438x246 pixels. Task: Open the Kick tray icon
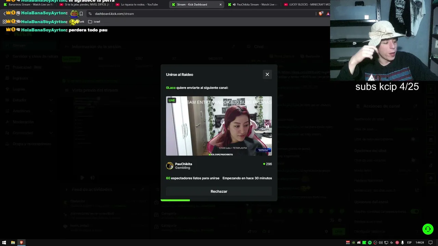pyautogui.click(x=364, y=243)
